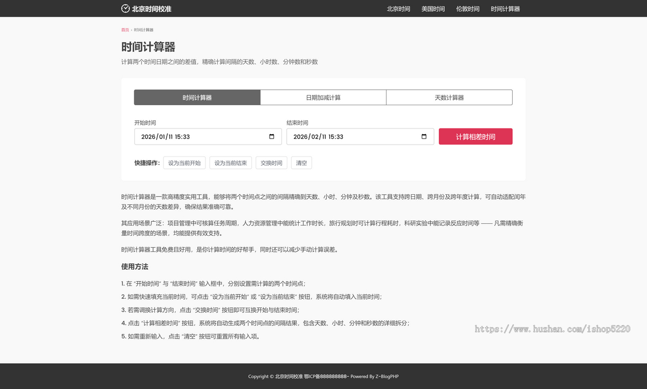Image resolution: width=647 pixels, height=389 pixels.
Task: Click the 交换时间 button
Action: [x=272, y=163]
